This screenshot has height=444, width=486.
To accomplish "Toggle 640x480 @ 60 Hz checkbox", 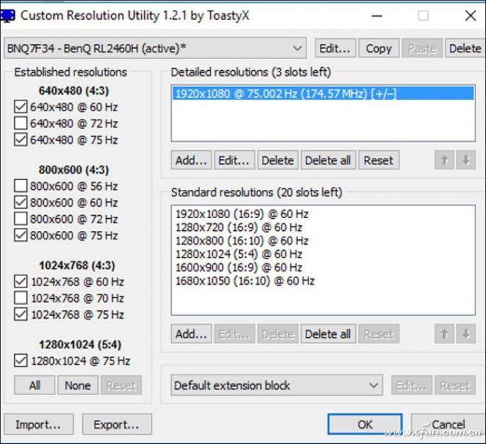I will (21, 107).
